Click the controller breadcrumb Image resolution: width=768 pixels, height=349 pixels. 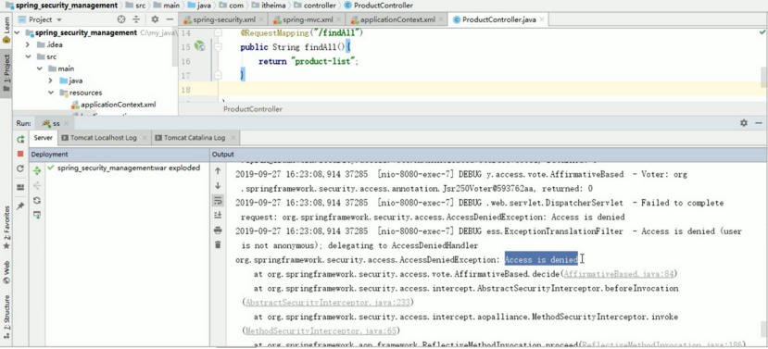pos(315,6)
